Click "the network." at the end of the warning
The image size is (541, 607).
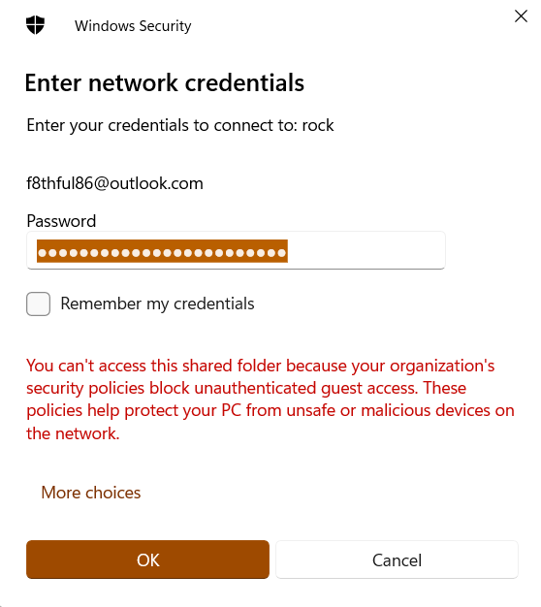(x=73, y=433)
